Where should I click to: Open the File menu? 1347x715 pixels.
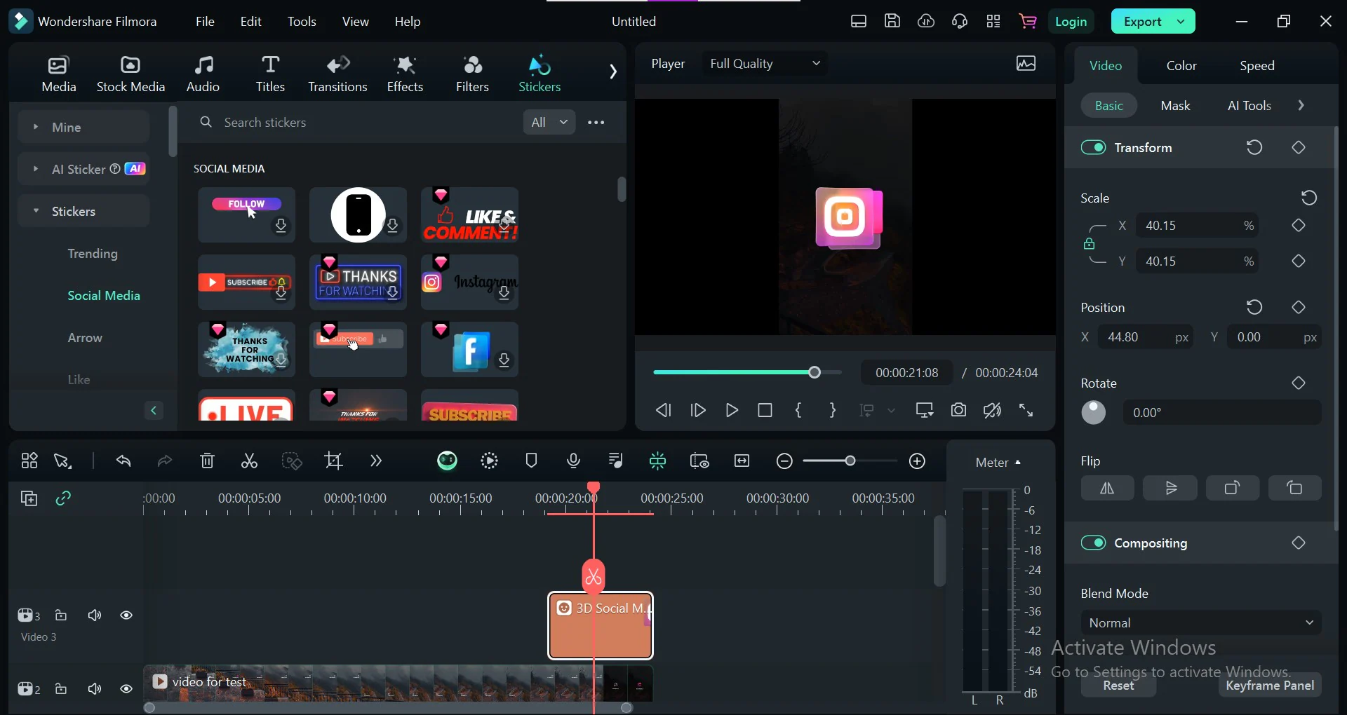click(205, 22)
